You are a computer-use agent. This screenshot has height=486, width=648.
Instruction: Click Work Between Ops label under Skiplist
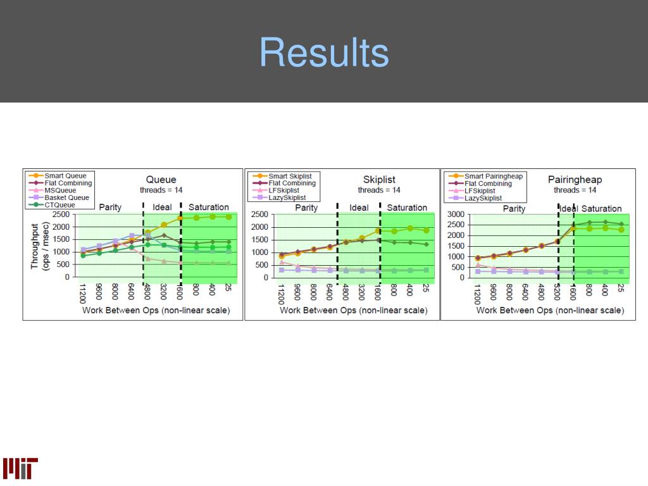coord(354,310)
